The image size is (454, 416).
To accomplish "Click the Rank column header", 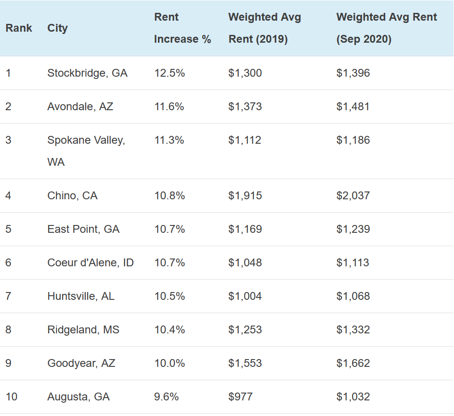I will pyautogui.click(x=19, y=28).
